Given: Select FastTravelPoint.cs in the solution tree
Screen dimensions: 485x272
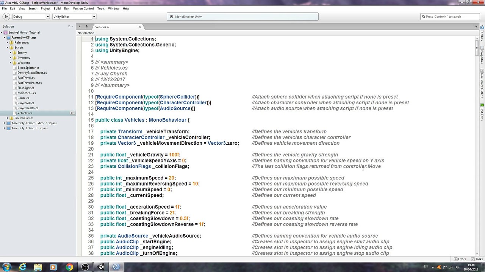Looking at the screenshot, I should click(30, 83).
